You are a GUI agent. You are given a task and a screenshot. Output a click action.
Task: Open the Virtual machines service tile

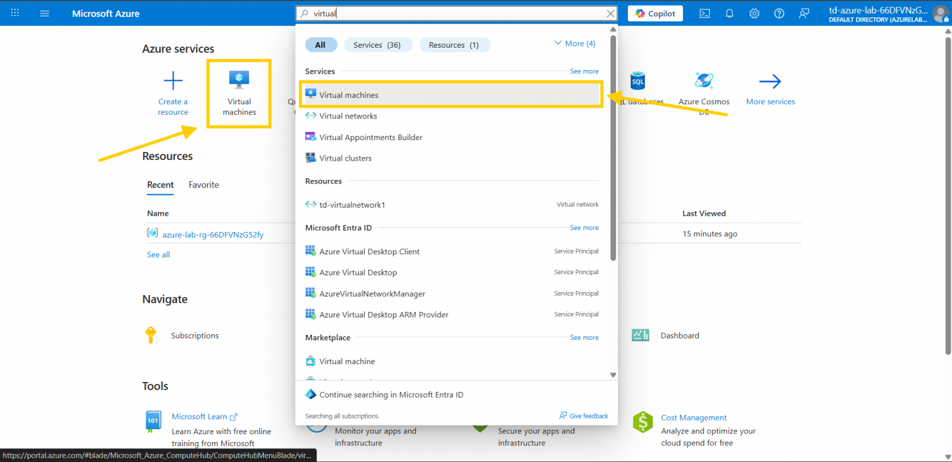tap(239, 94)
